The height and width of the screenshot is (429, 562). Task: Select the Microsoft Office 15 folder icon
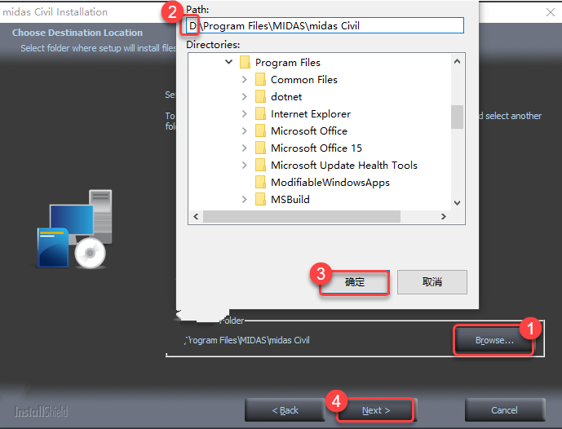coord(260,148)
